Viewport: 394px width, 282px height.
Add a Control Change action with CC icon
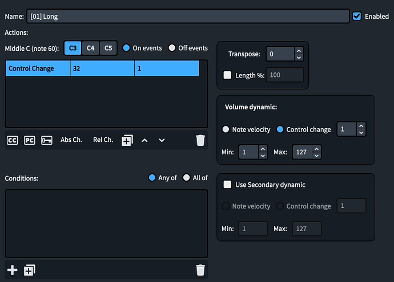click(x=13, y=140)
